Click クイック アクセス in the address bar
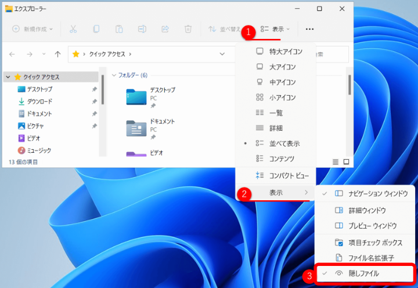 (107, 54)
